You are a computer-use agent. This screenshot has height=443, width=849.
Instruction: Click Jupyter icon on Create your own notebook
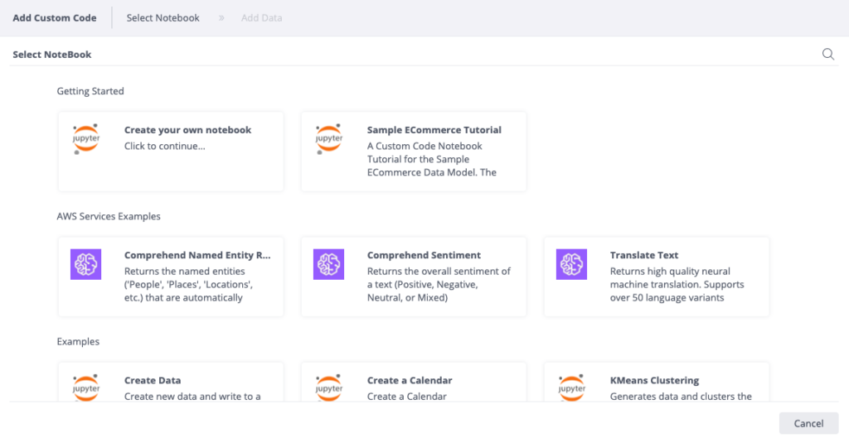coord(86,139)
